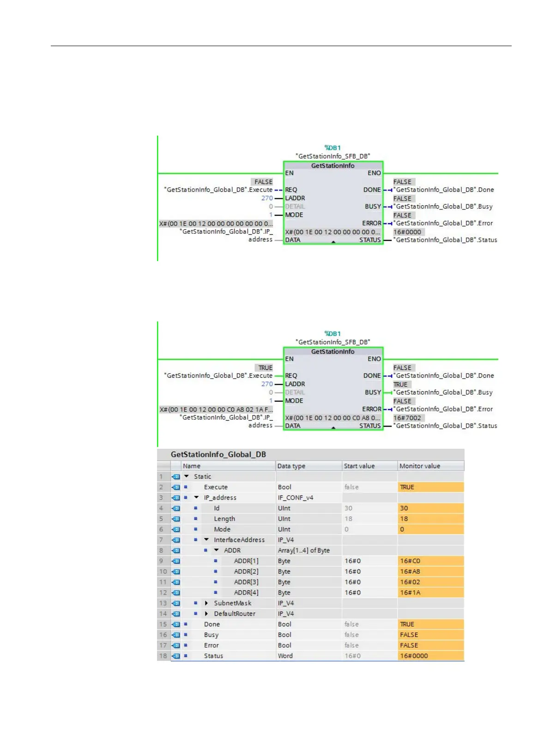
Task: Click the Word data type of Status
Action: click(308, 656)
